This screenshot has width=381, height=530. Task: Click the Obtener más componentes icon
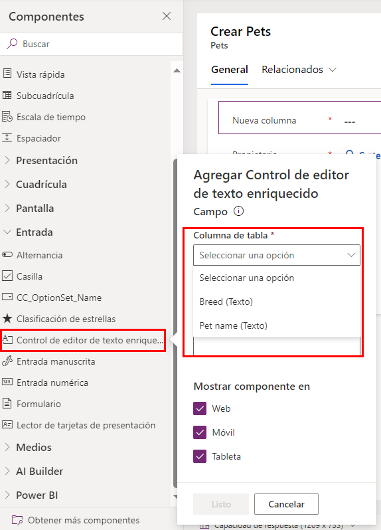tap(17, 520)
